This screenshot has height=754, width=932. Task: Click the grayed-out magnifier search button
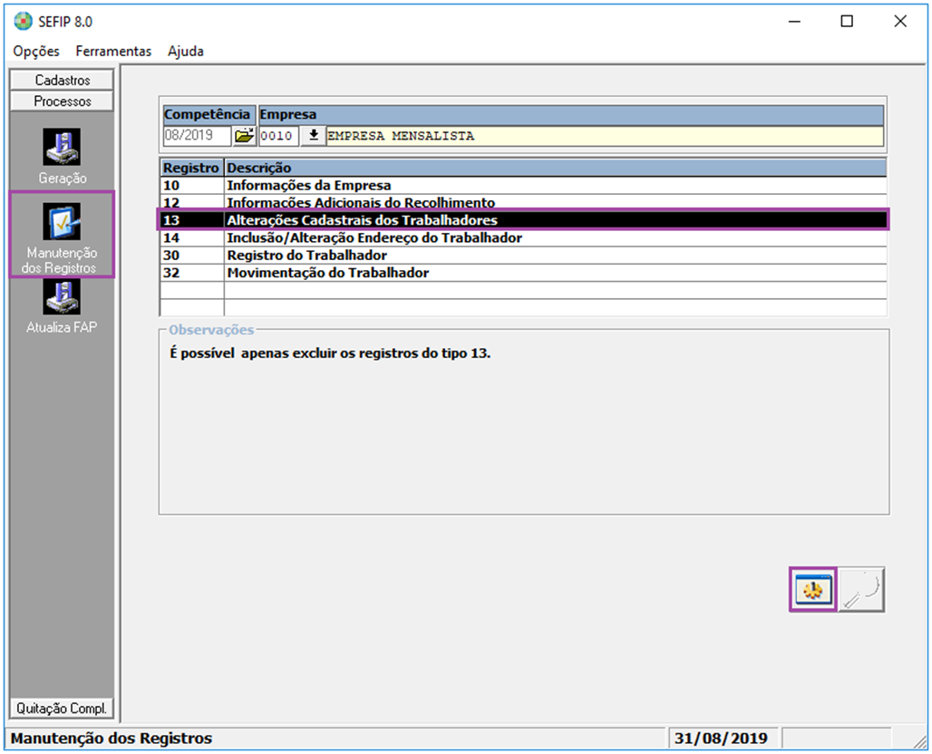(860, 589)
